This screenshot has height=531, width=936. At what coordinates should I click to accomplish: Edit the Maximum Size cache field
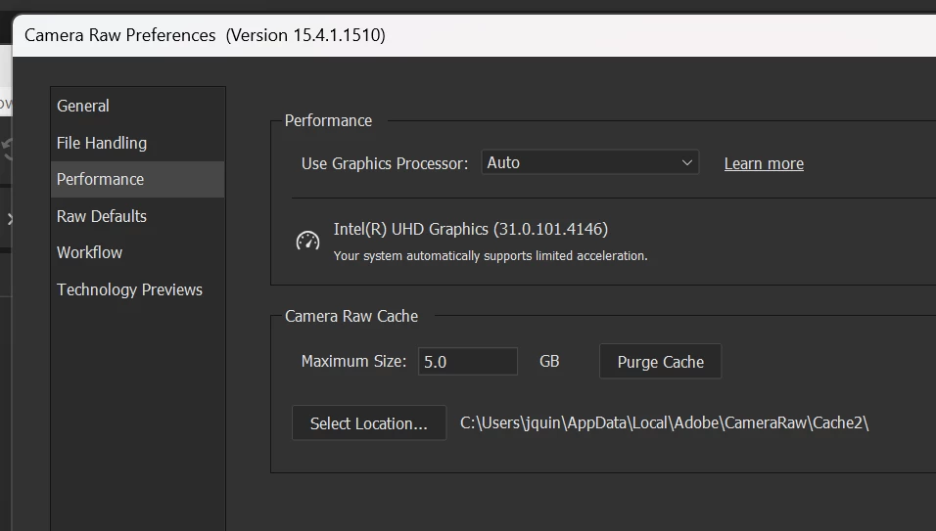coord(467,362)
